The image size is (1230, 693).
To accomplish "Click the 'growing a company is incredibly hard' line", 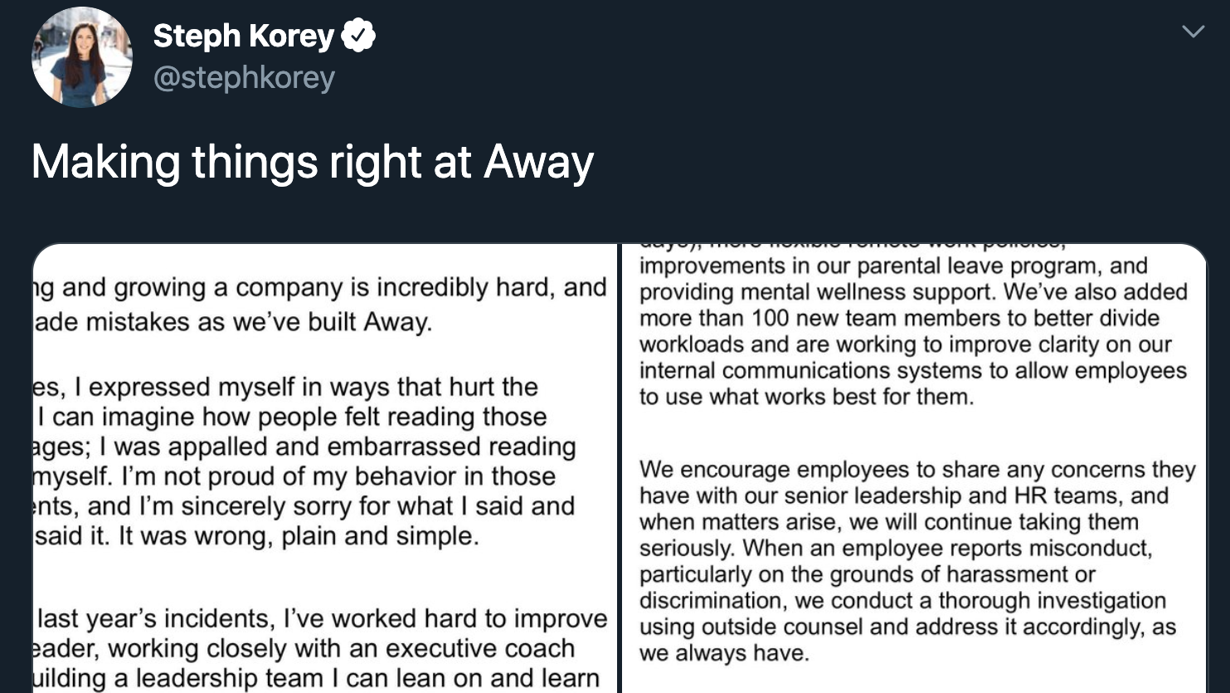I will 320,288.
